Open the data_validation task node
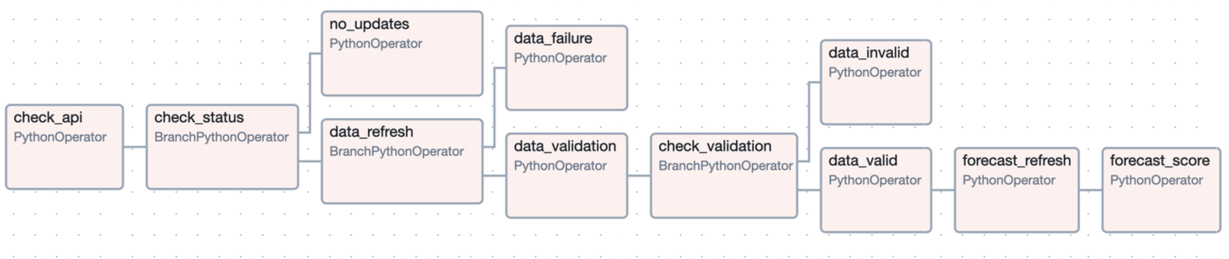The height and width of the screenshot is (259, 1229). [x=566, y=175]
